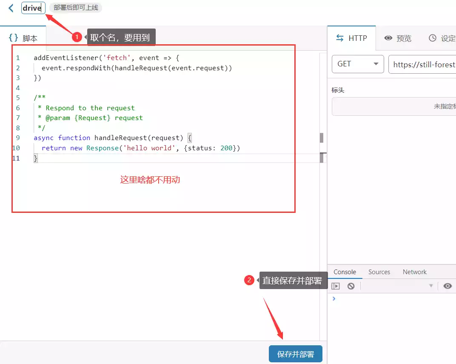Click the console prompt chevron line
The height and width of the screenshot is (364, 456).
tap(334, 298)
